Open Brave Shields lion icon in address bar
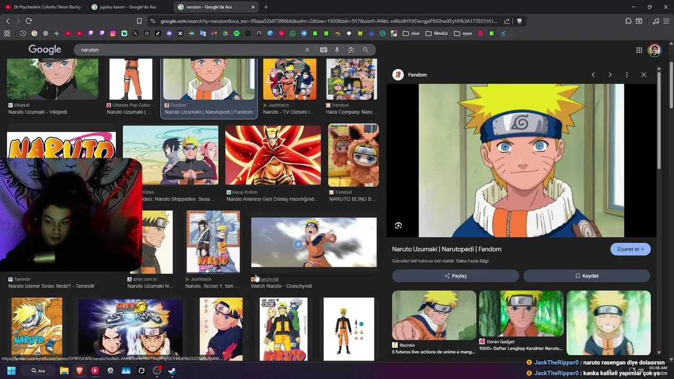 point(519,21)
